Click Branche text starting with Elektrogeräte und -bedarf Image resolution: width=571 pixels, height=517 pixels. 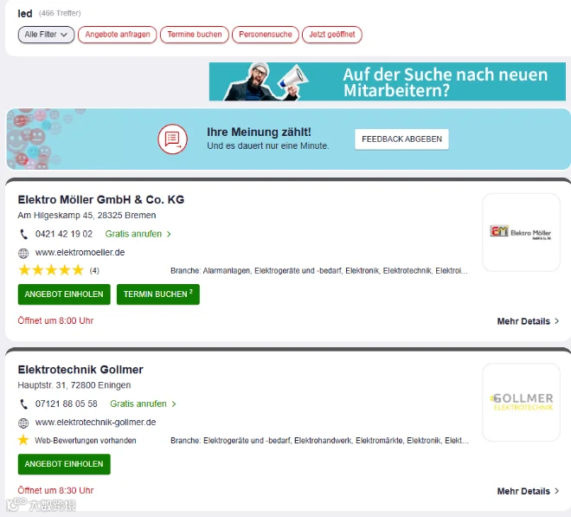[319, 441]
